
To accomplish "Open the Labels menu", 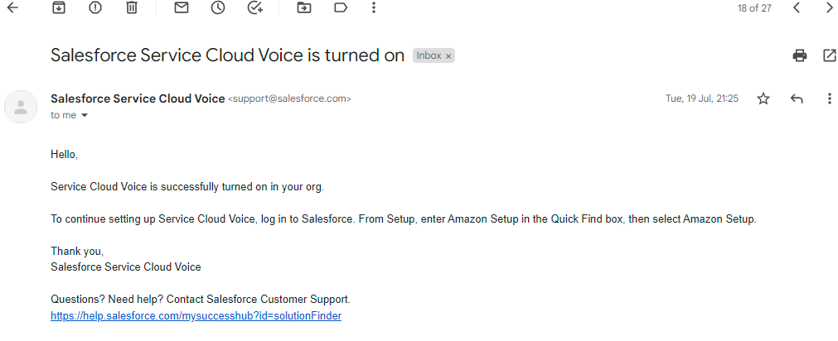I will 341,7.
